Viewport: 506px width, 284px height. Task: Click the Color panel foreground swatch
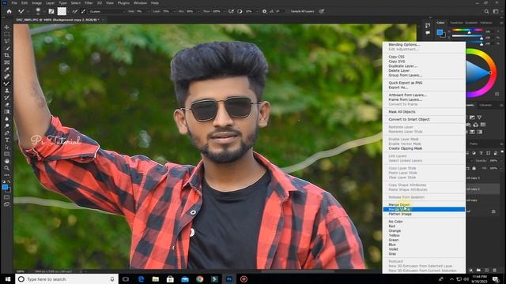tap(440, 32)
